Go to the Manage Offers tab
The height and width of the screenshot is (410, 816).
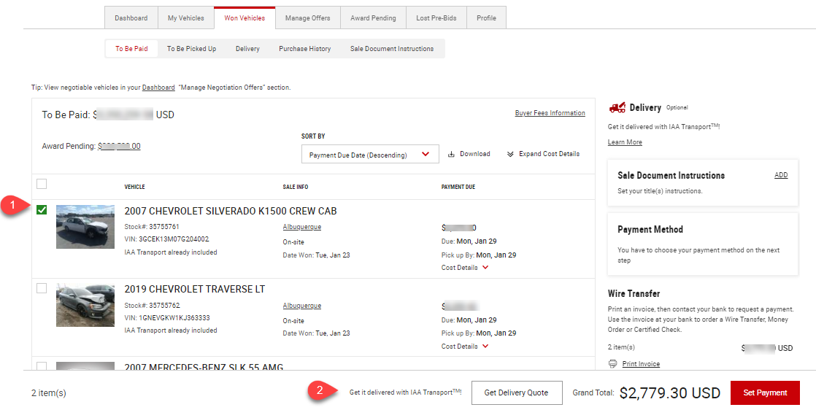307,18
